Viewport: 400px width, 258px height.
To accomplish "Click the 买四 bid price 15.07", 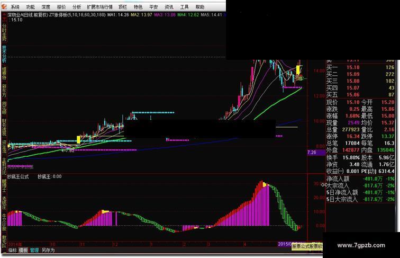I will pyautogui.click(x=353, y=88).
